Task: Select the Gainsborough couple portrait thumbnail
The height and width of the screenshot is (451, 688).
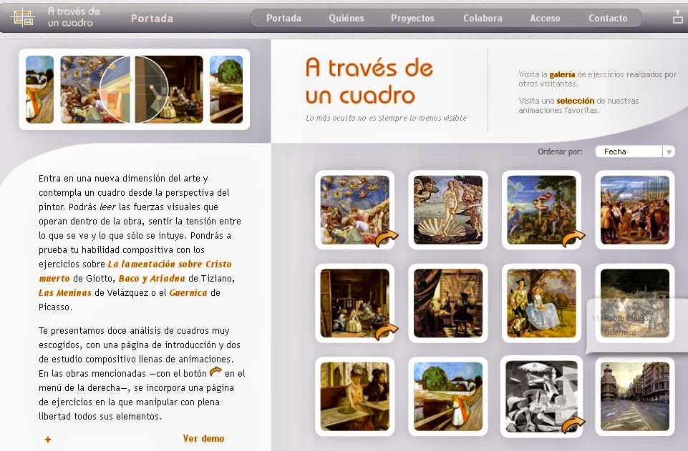Action: click(541, 303)
